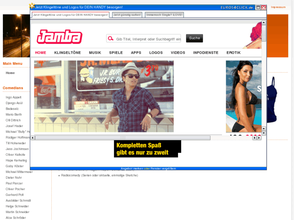Switch to the Immernoch Single iLOVE tab

point(164,15)
